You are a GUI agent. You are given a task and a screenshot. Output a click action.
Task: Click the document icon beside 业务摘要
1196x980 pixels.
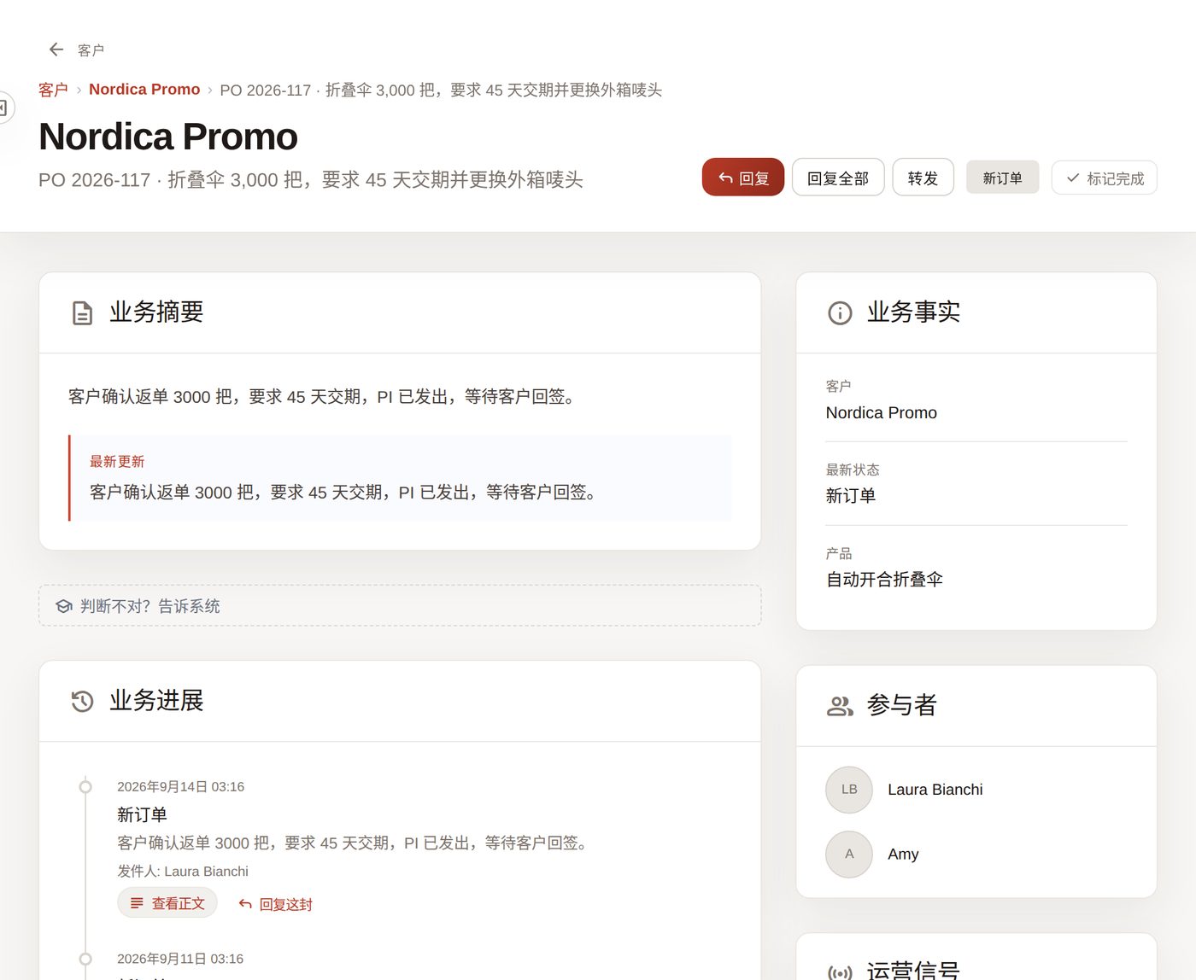click(x=82, y=313)
